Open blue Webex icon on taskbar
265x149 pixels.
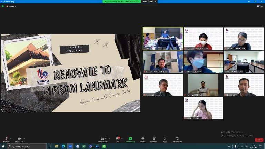pyautogui.click(x=97, y=146)
